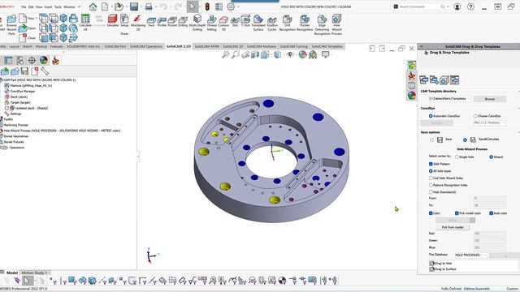Screen dimensions: 520x292
Task: Select the Automatic CoordSys radio button
Action: [431, 116]
